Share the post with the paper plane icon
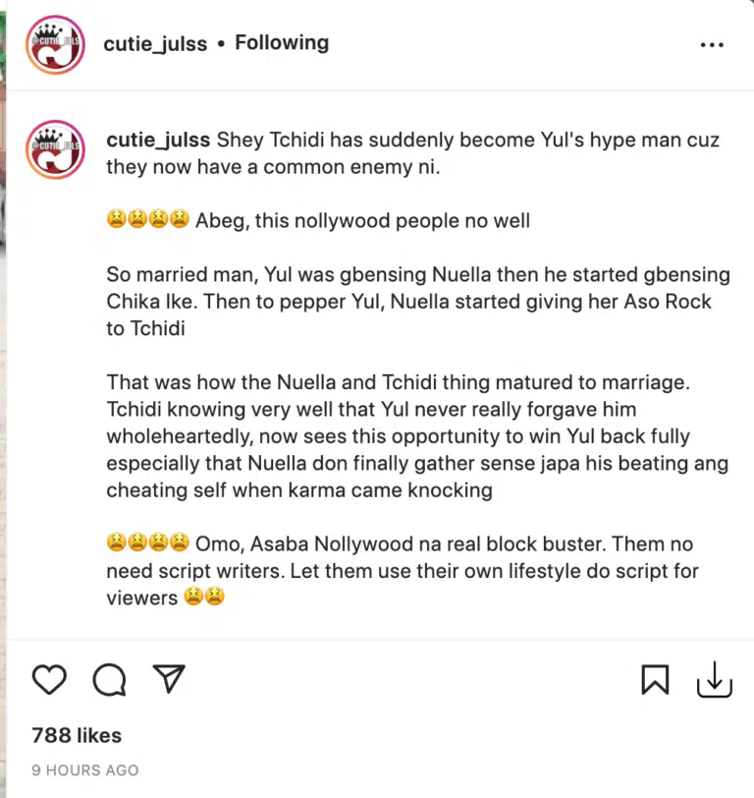The image size is (754, 798). (169, 680)
